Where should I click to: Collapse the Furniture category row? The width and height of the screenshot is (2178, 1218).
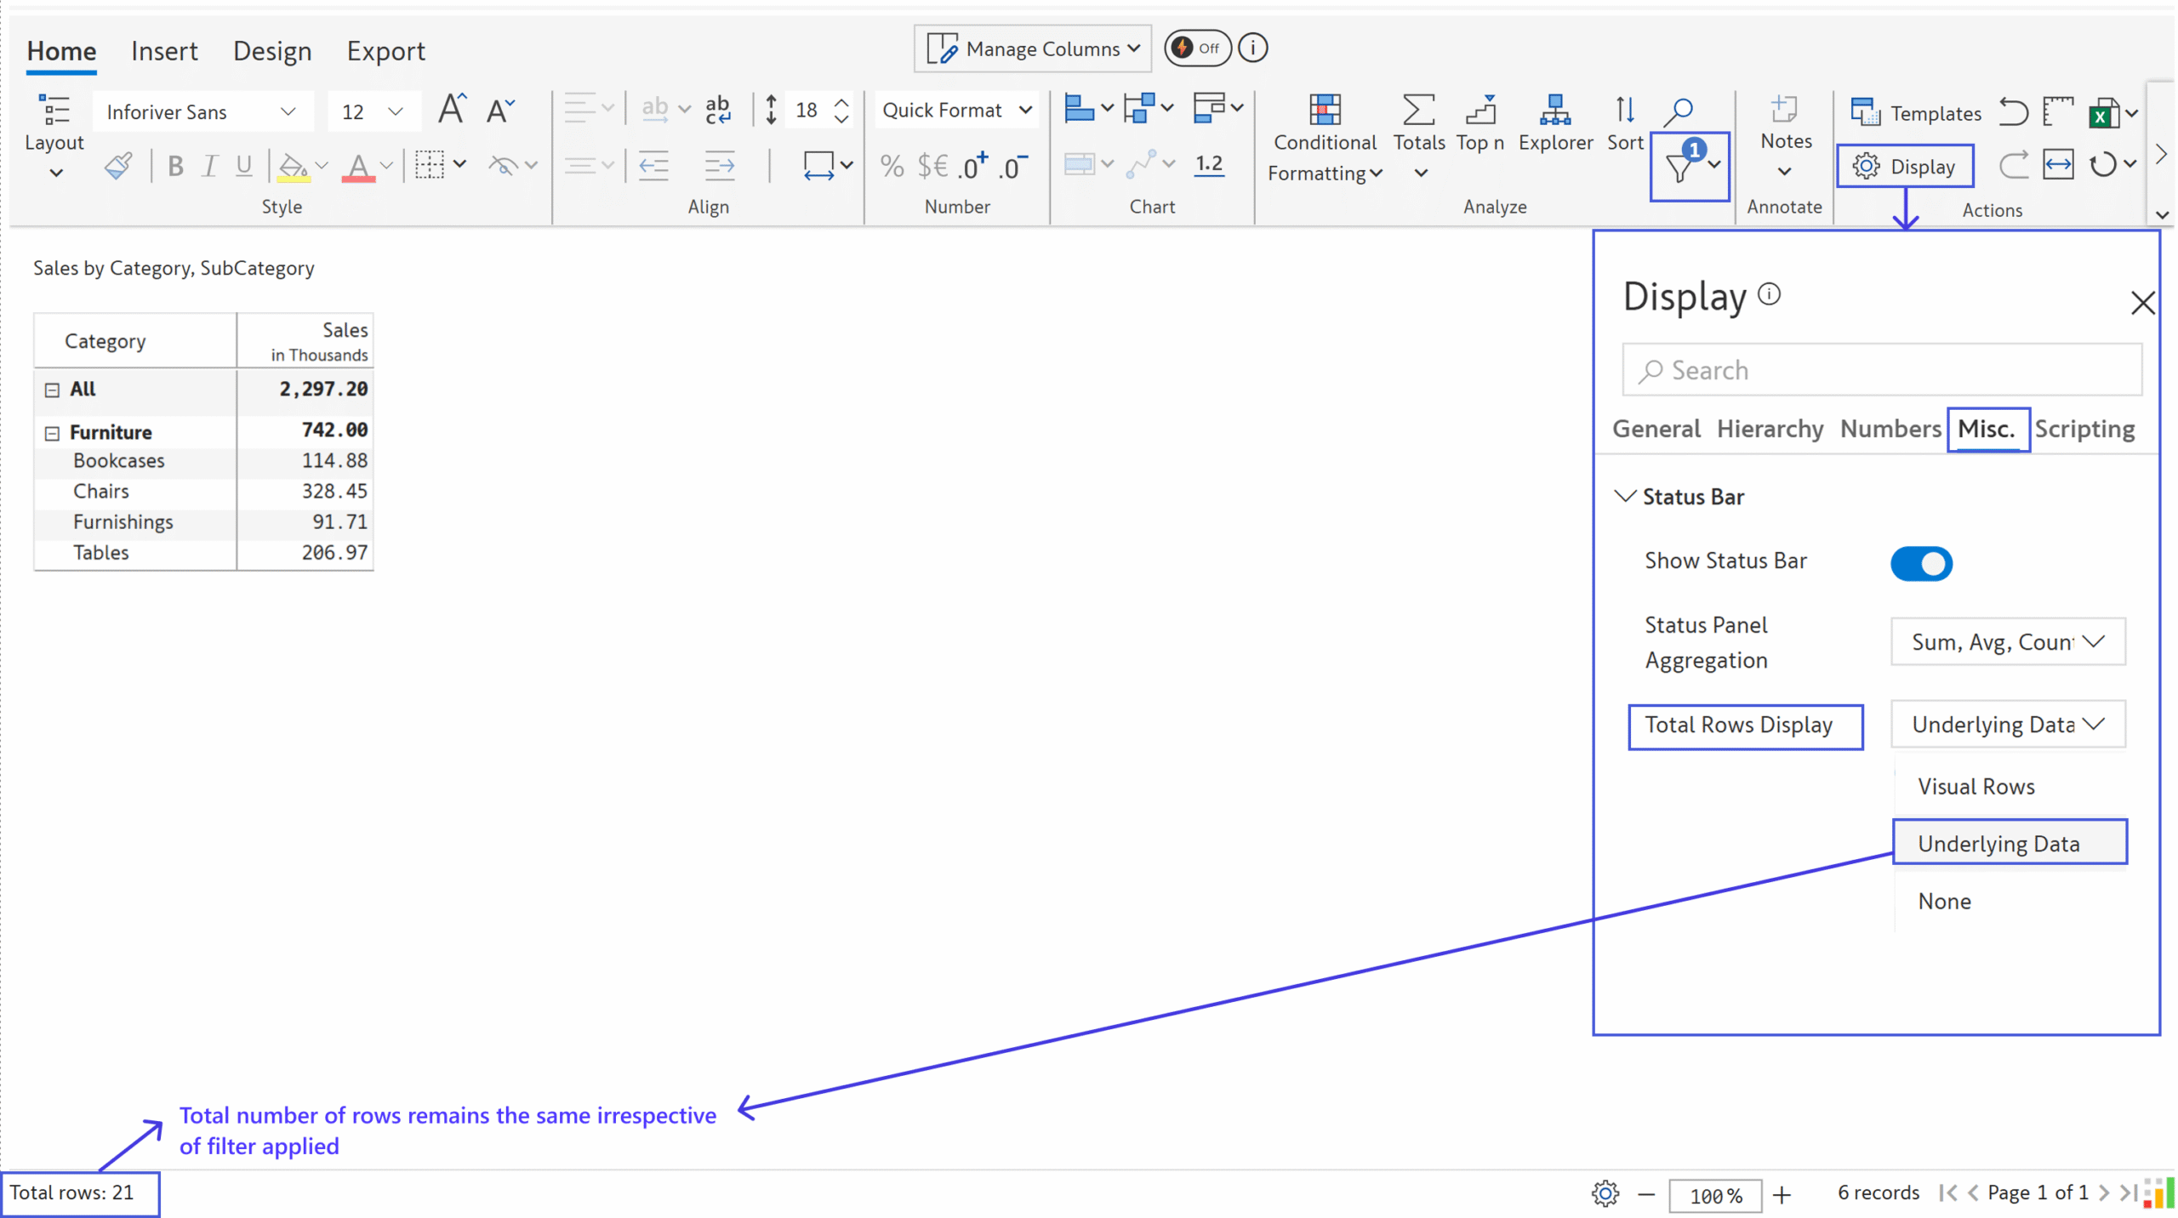[x=52, y=433]
